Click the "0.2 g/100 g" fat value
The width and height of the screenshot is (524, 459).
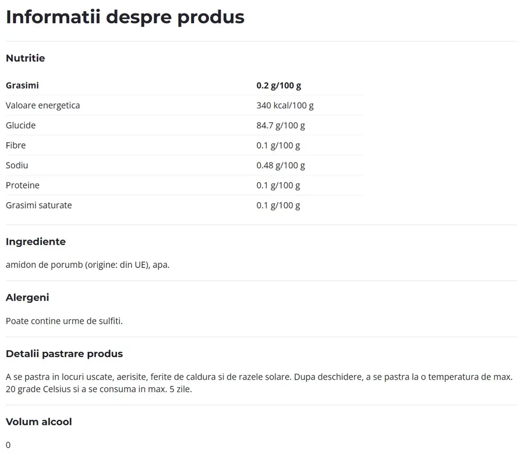[x=278, y=86]
